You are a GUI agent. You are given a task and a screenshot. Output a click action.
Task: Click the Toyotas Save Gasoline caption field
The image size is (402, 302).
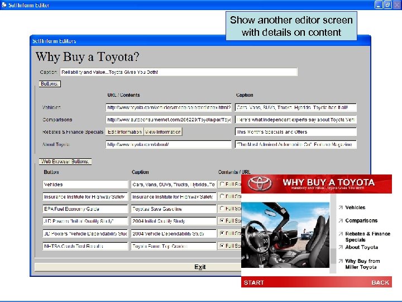(x=174, y=209)
